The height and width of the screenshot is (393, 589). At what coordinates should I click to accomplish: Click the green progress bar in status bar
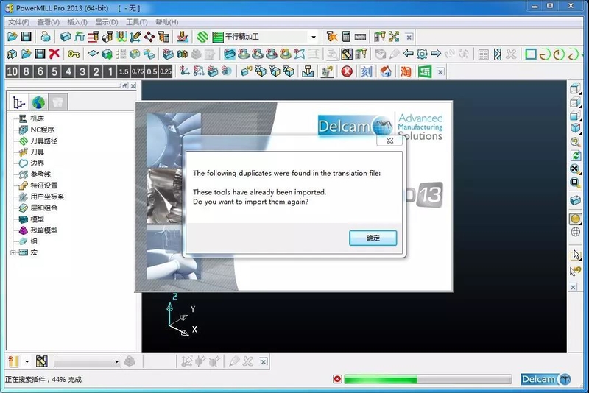coord(428,380)
